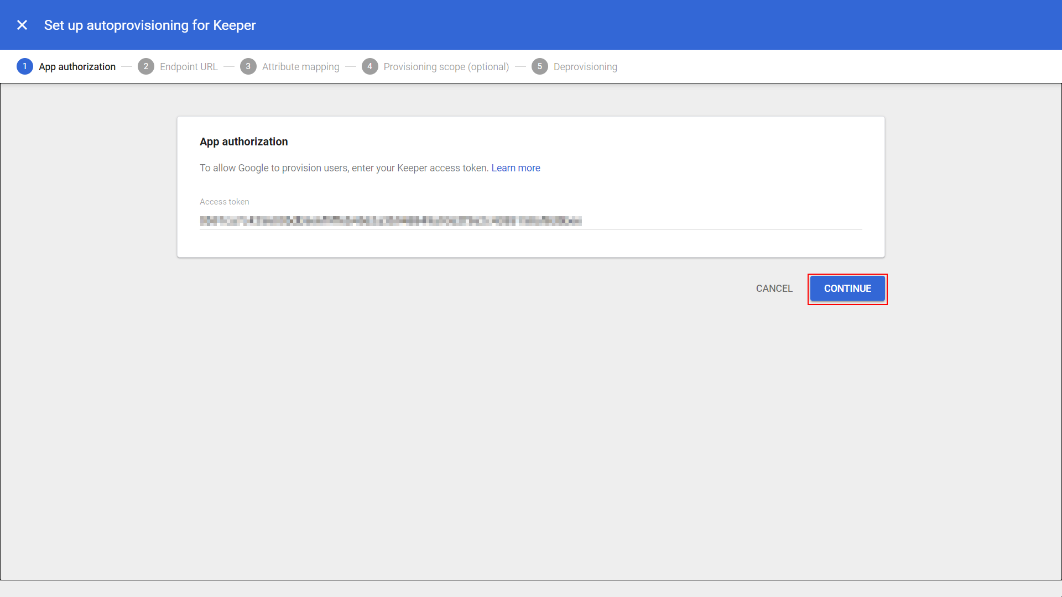Open the Endpoint URL step

(x=189, y=66)
